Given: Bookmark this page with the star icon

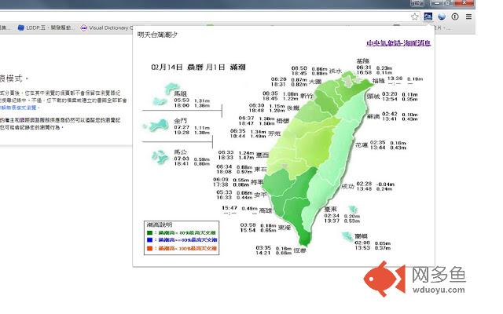Looking at the screenshot, I should coord(414,16).
